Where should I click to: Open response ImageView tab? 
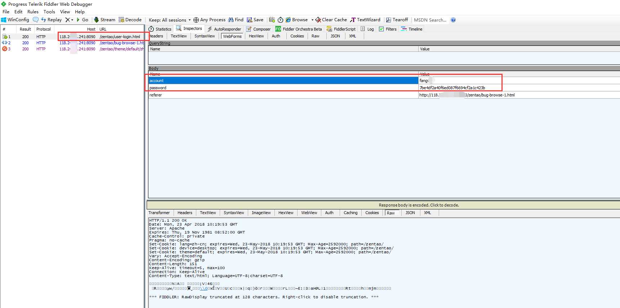point(261,213)
